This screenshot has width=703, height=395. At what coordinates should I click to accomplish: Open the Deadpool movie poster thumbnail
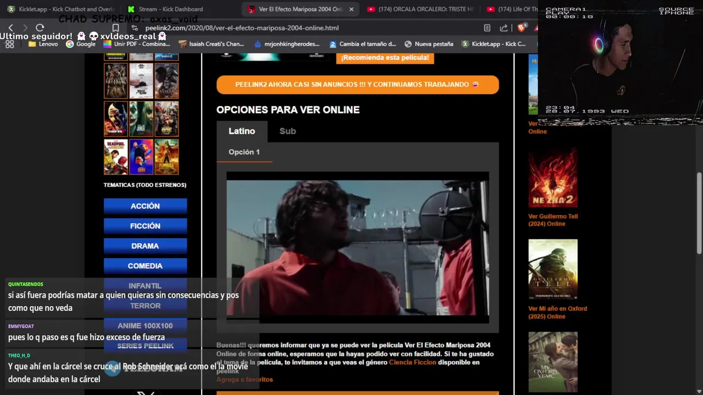(115, 157)
